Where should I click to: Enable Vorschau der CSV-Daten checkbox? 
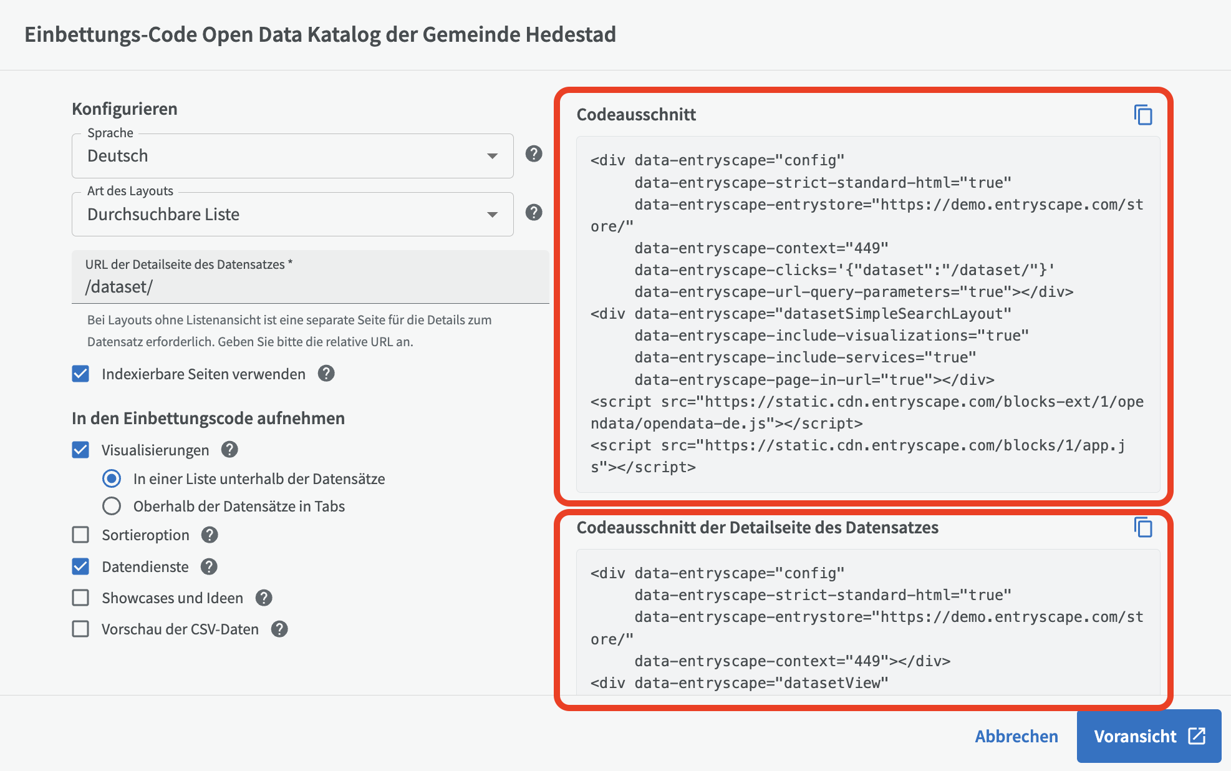[80, 629]
